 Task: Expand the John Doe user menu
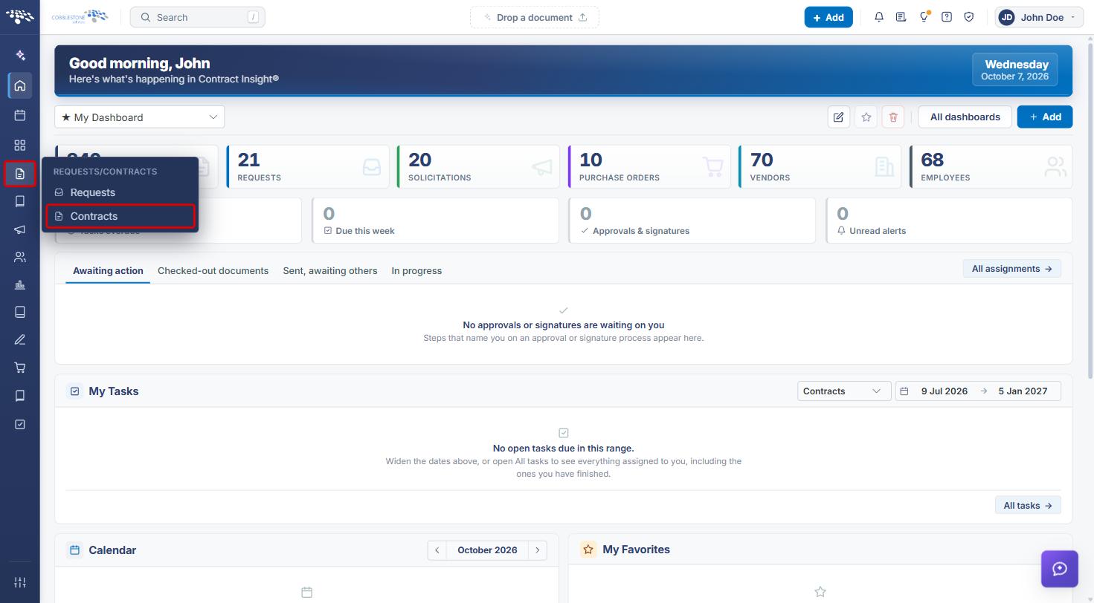coord(1039,17)
